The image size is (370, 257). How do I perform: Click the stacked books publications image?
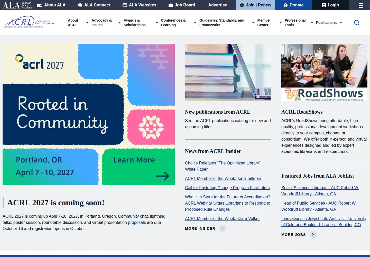click(228, 72)
